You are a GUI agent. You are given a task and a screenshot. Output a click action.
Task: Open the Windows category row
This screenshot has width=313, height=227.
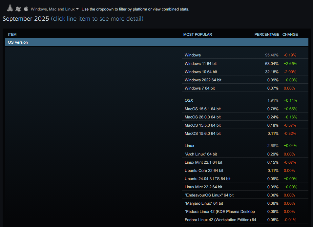pos(245,55)
